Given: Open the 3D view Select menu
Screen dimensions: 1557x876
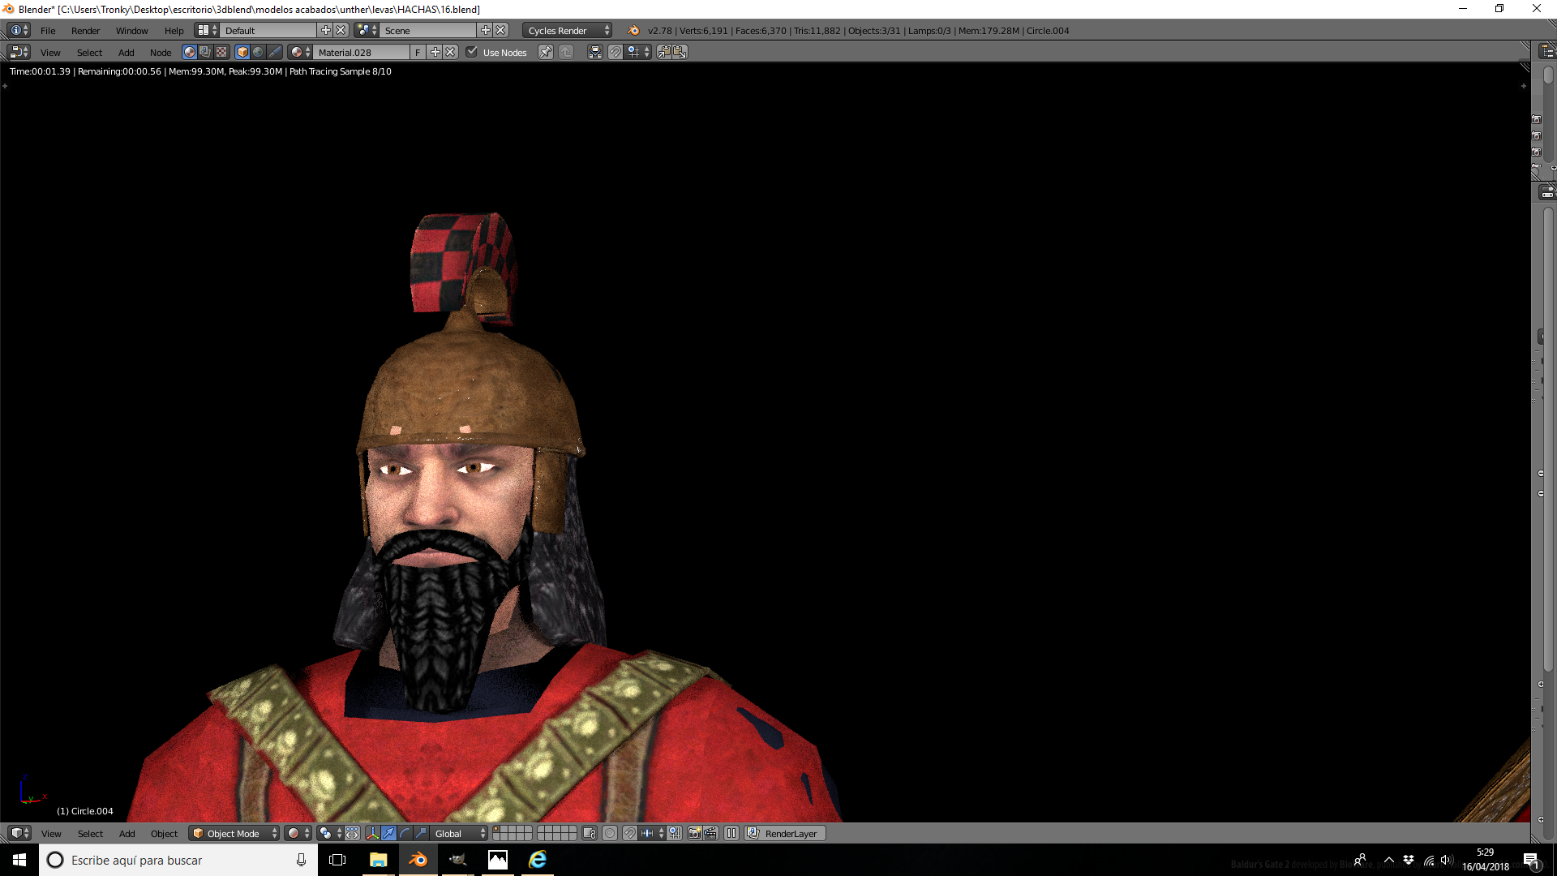Looking at the screenshot, I should pyautogui.click(x=90, y=833).
